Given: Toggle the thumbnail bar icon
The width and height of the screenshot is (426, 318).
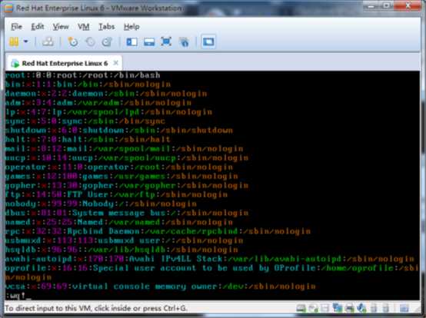Looking at the screenshot, I should coord(149,41).
